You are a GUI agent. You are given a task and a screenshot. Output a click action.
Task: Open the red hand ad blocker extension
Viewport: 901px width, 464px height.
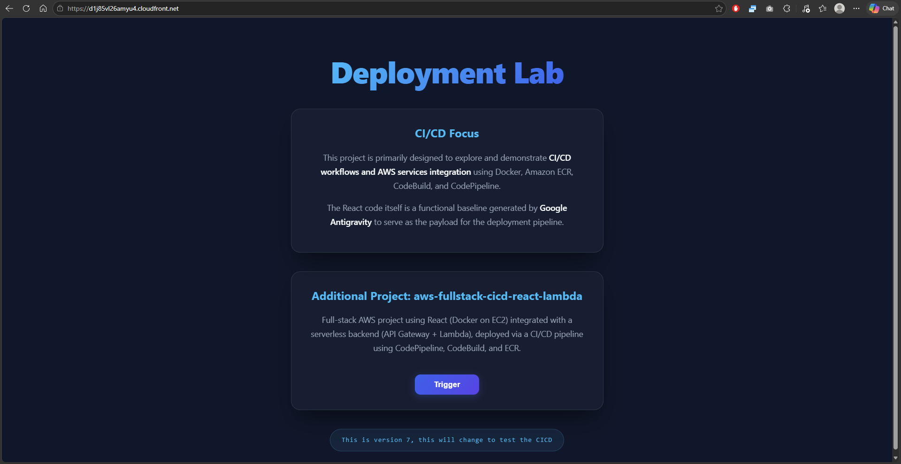pyautogui.click(x=736, y=8)
